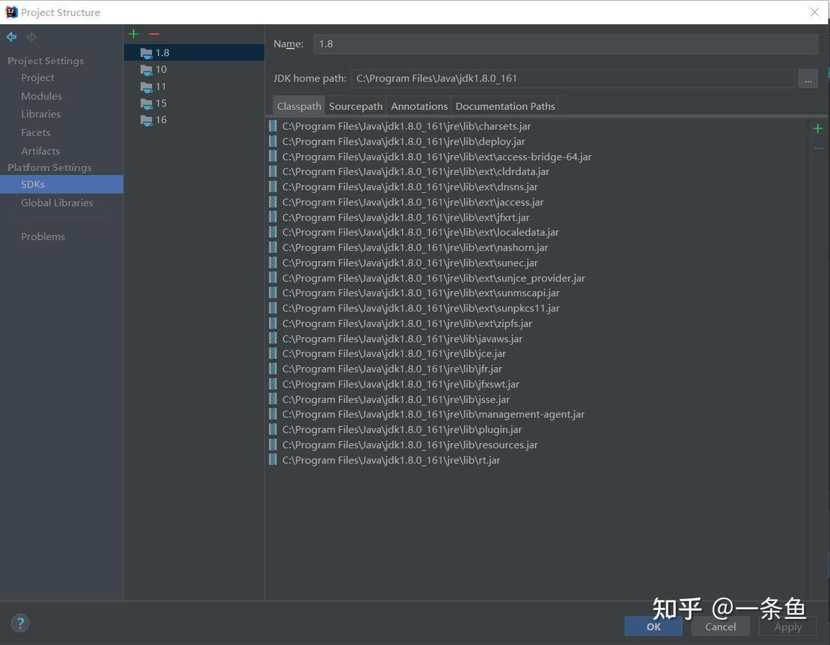
Task: Switch to the Sourcepath tab
Action: [355, 105]
